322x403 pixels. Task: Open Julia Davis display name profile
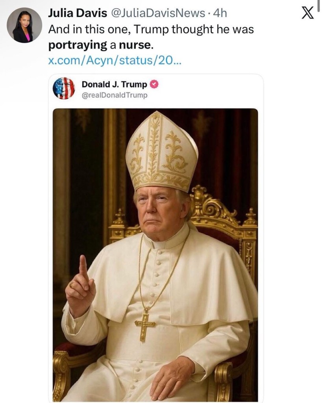(77, 13)
